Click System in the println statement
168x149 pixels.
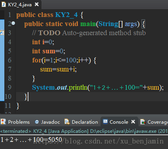[43, 88]
